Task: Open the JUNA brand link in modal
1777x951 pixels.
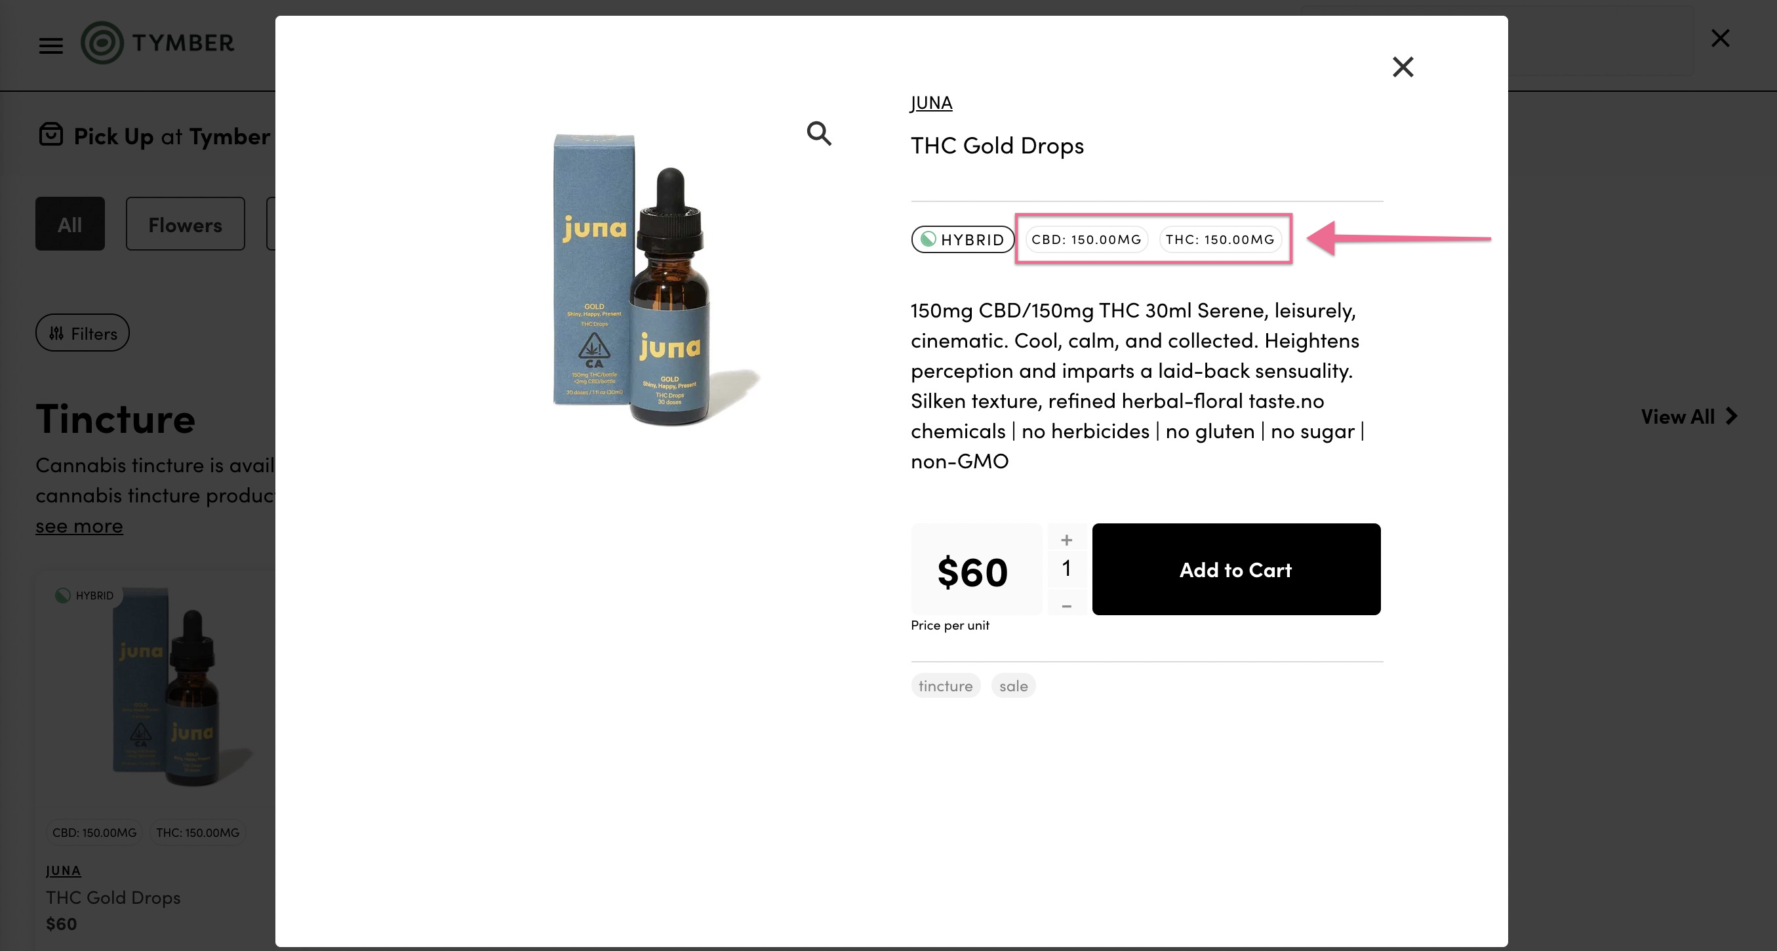Action: click(931, 103)
